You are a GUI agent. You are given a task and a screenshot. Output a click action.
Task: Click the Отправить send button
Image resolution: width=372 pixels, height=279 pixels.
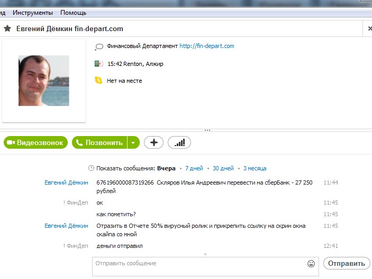(x=347, y=263)
